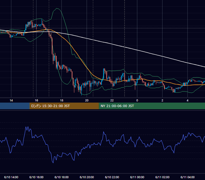Click the "6/11 02:00" oscillator axis label
205x180 pixels.
coord(162,177)
